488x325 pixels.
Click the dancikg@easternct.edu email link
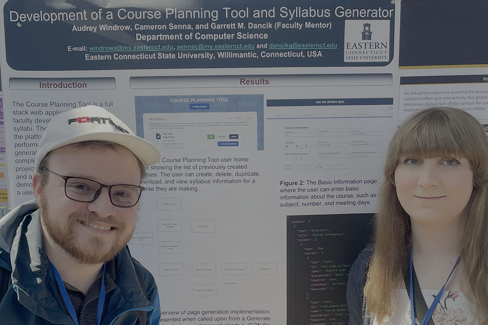(x=303, y=46)
